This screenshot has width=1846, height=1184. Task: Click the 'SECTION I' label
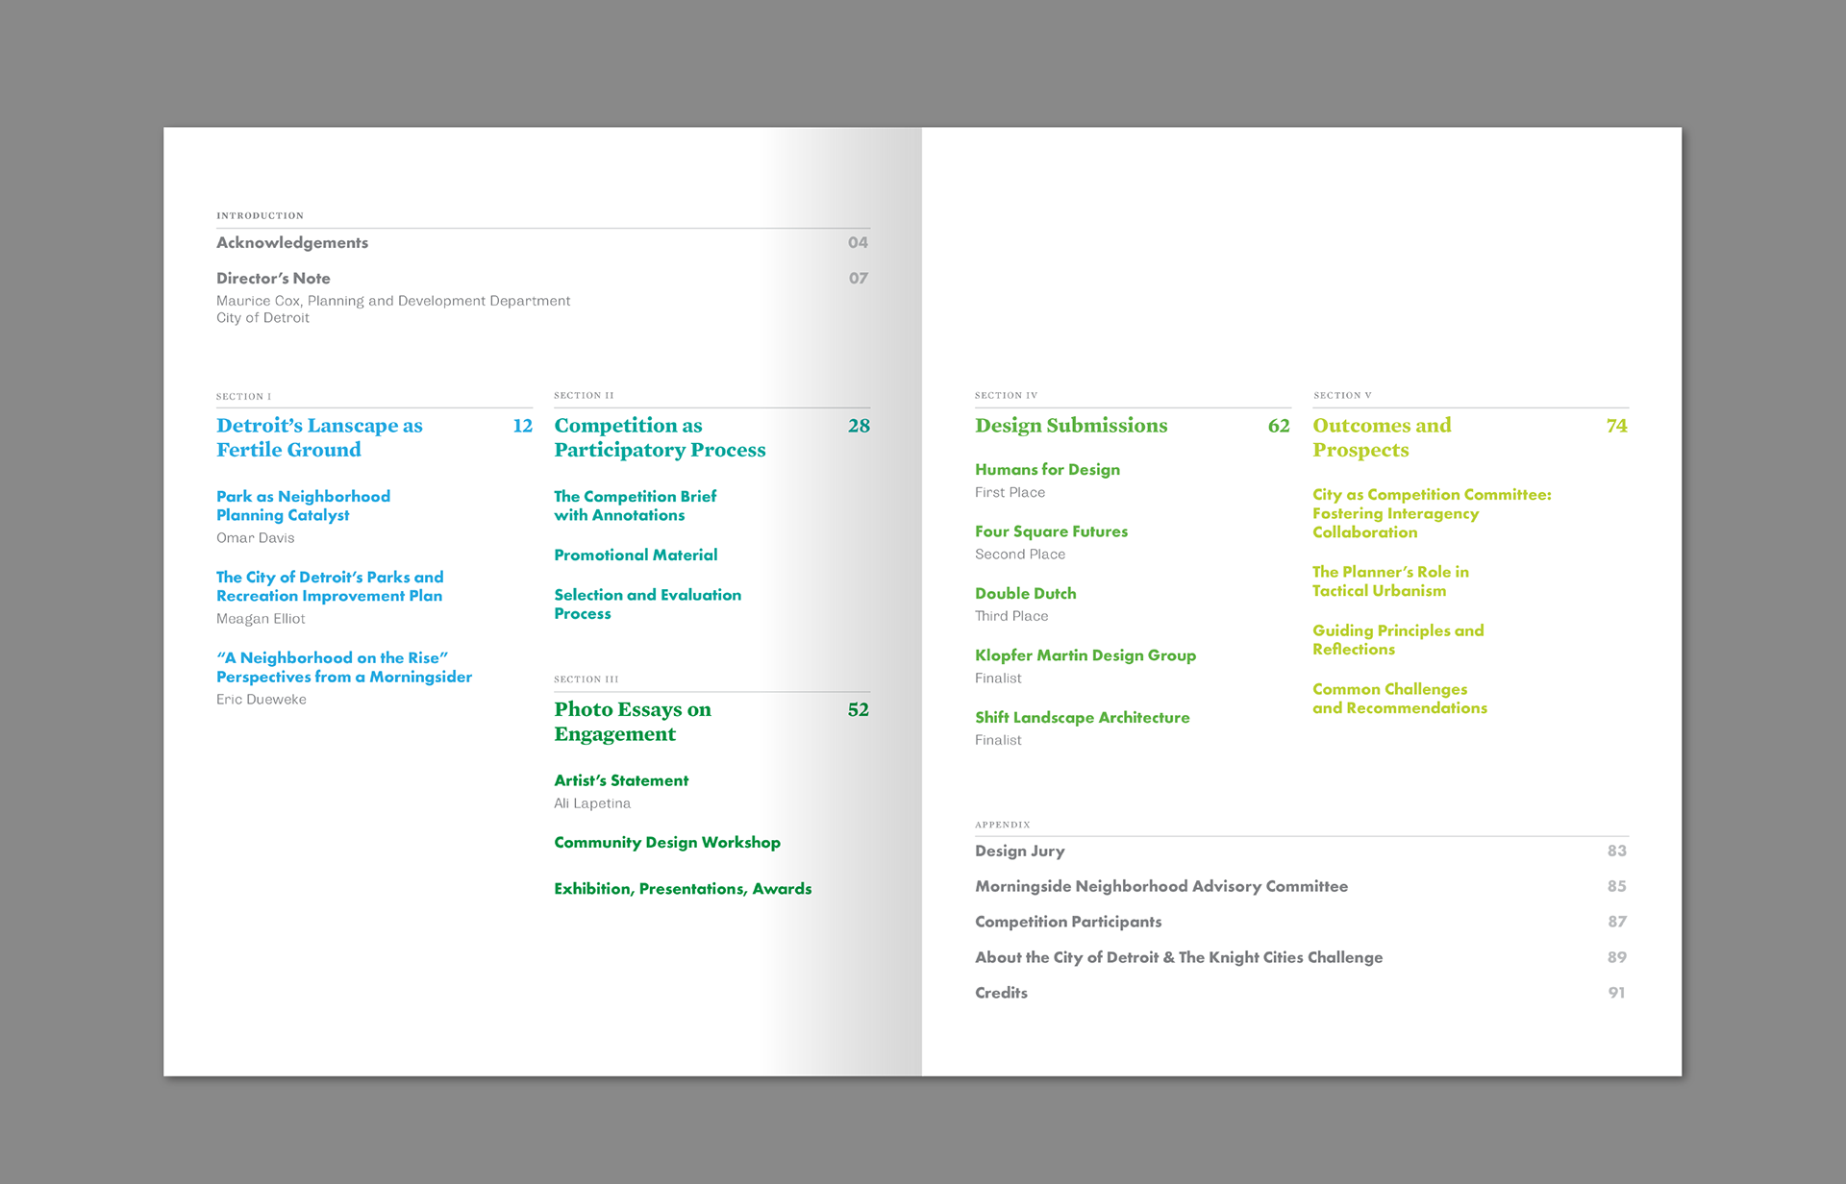(x=243, y=396)
